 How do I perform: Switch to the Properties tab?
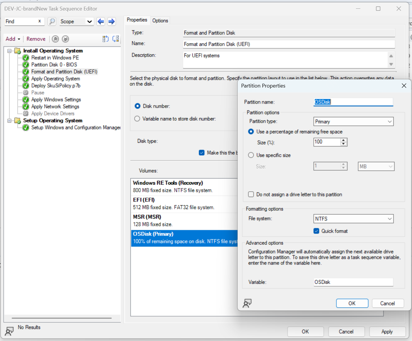137,20
